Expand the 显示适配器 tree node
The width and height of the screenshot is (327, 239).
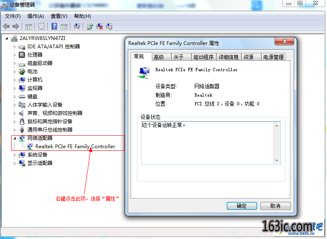(15, 163)
